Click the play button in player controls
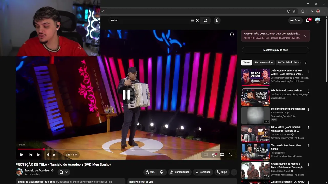 [x=21, y=155]
